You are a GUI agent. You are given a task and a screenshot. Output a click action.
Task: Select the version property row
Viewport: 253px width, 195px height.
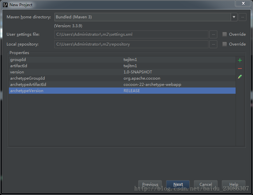122,72
